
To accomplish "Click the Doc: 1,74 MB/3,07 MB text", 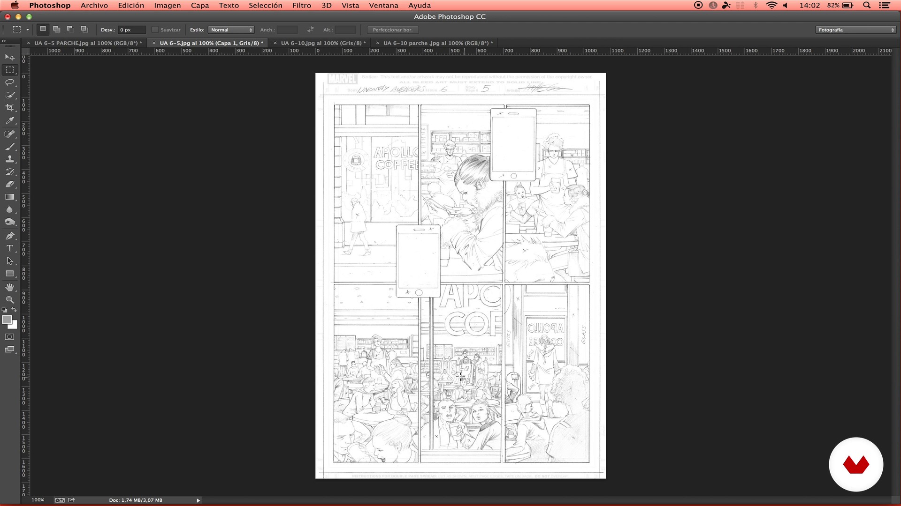I will 136,500.
